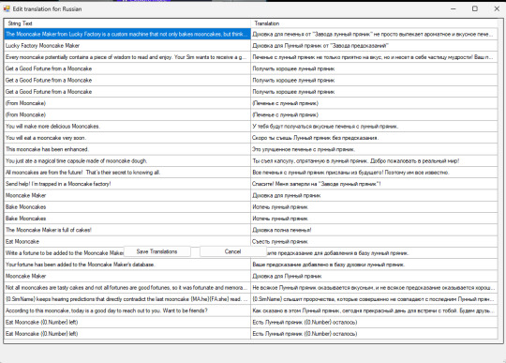Close the Edit translation window
This screenshot has width=506, height=363.
[497, 9]
